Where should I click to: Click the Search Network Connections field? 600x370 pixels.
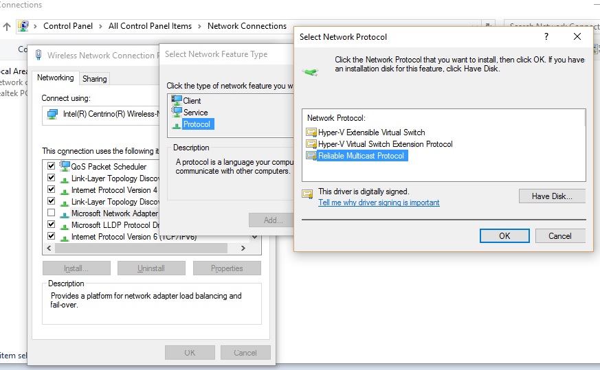551,26
